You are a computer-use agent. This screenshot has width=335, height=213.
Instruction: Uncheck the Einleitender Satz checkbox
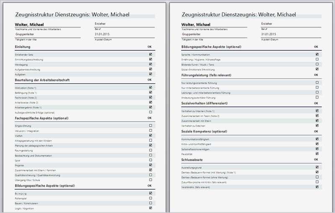point(151,55)
